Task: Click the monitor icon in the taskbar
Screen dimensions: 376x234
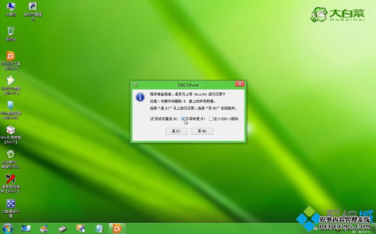Action: (x=26, y=228)
